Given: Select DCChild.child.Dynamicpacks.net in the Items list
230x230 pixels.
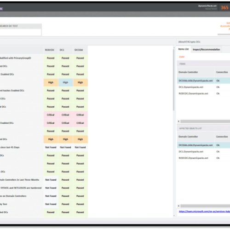Looking at the screenshot, I should [x=195, y=80].
